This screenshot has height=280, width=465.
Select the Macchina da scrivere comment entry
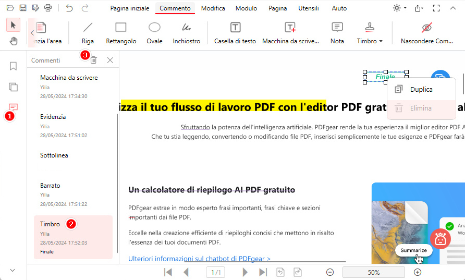point(74,87)
